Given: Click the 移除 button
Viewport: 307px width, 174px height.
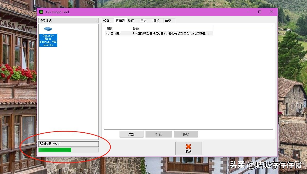Looking at the screenshot, I should 186,134.
